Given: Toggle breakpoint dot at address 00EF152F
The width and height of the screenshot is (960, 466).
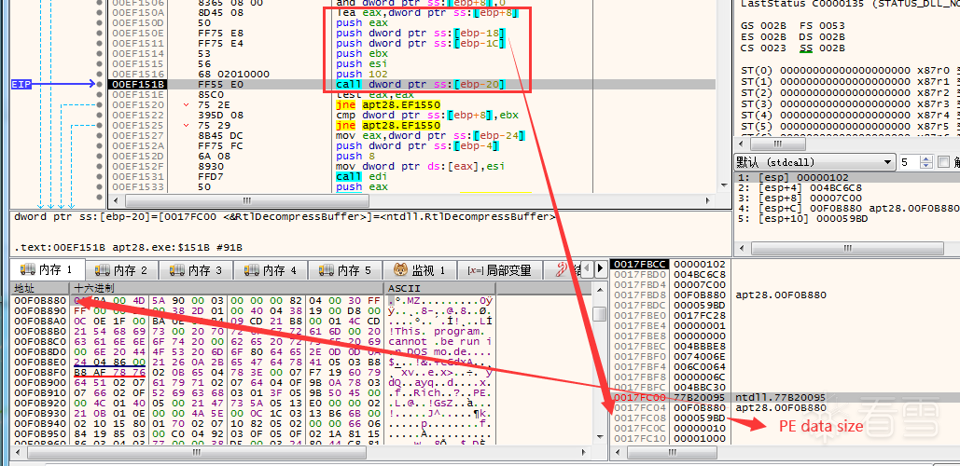Looking at the screenshot, I should [x=99, y=166].
